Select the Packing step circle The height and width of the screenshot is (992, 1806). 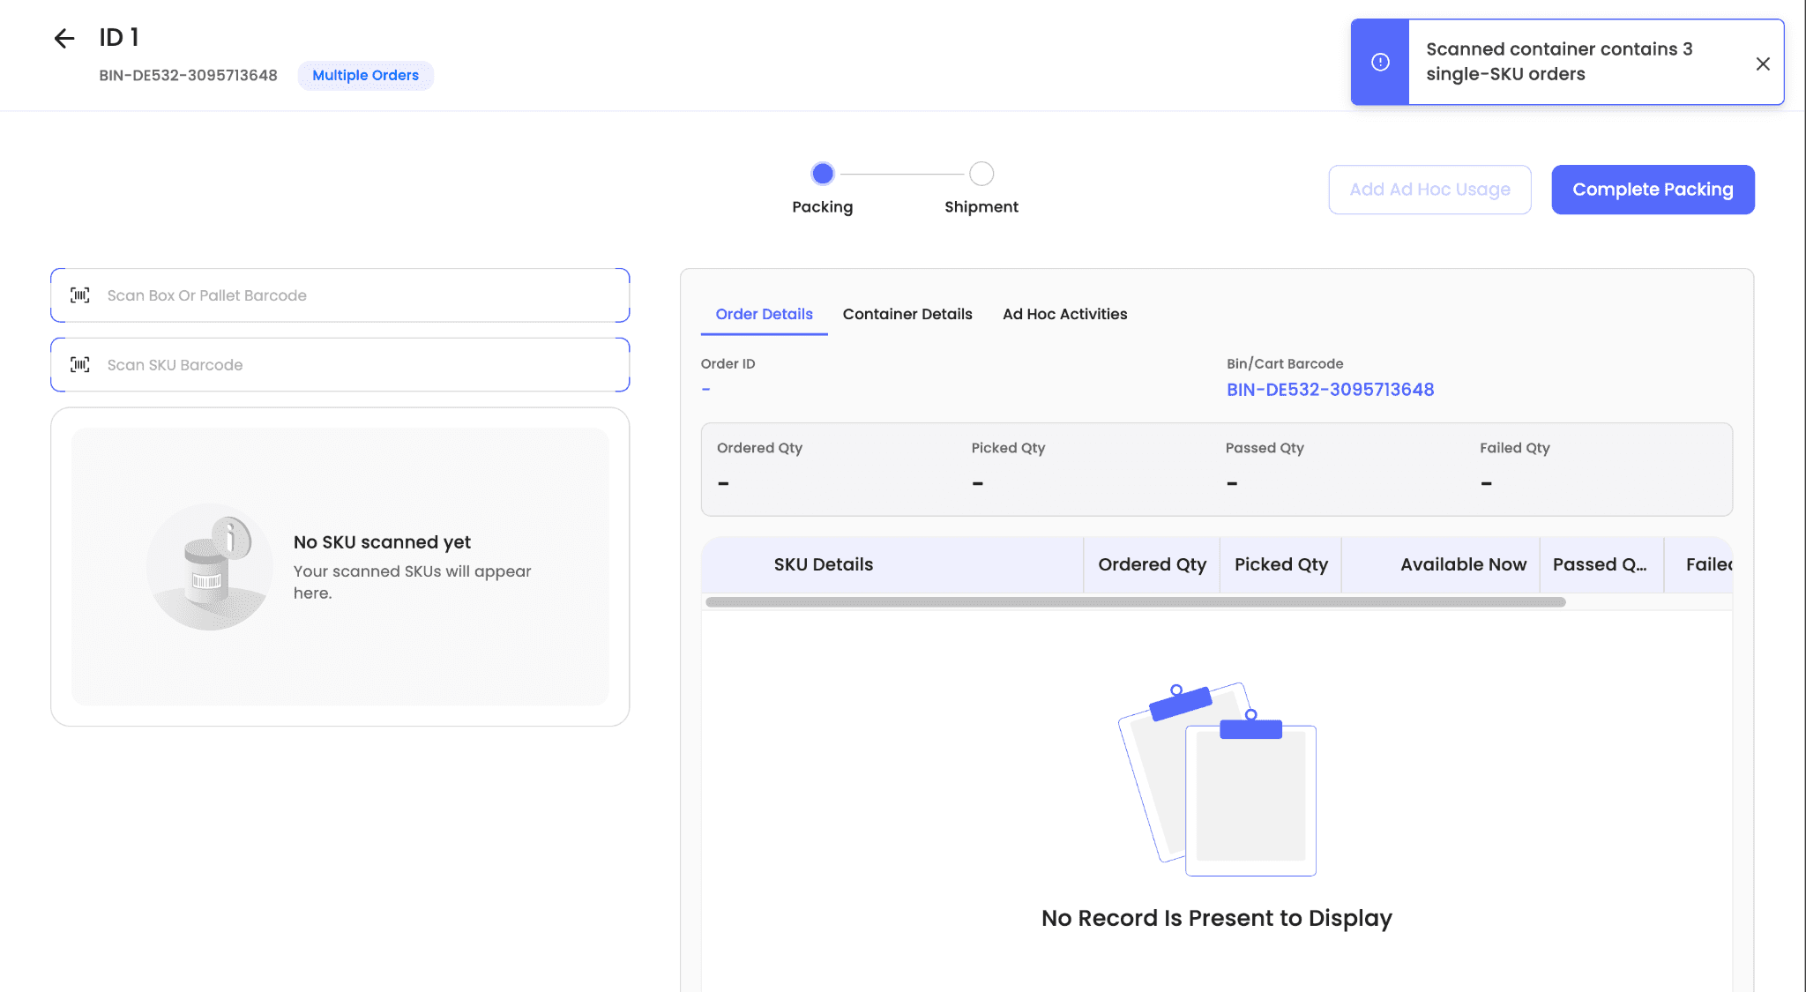(x=822, y=174)
